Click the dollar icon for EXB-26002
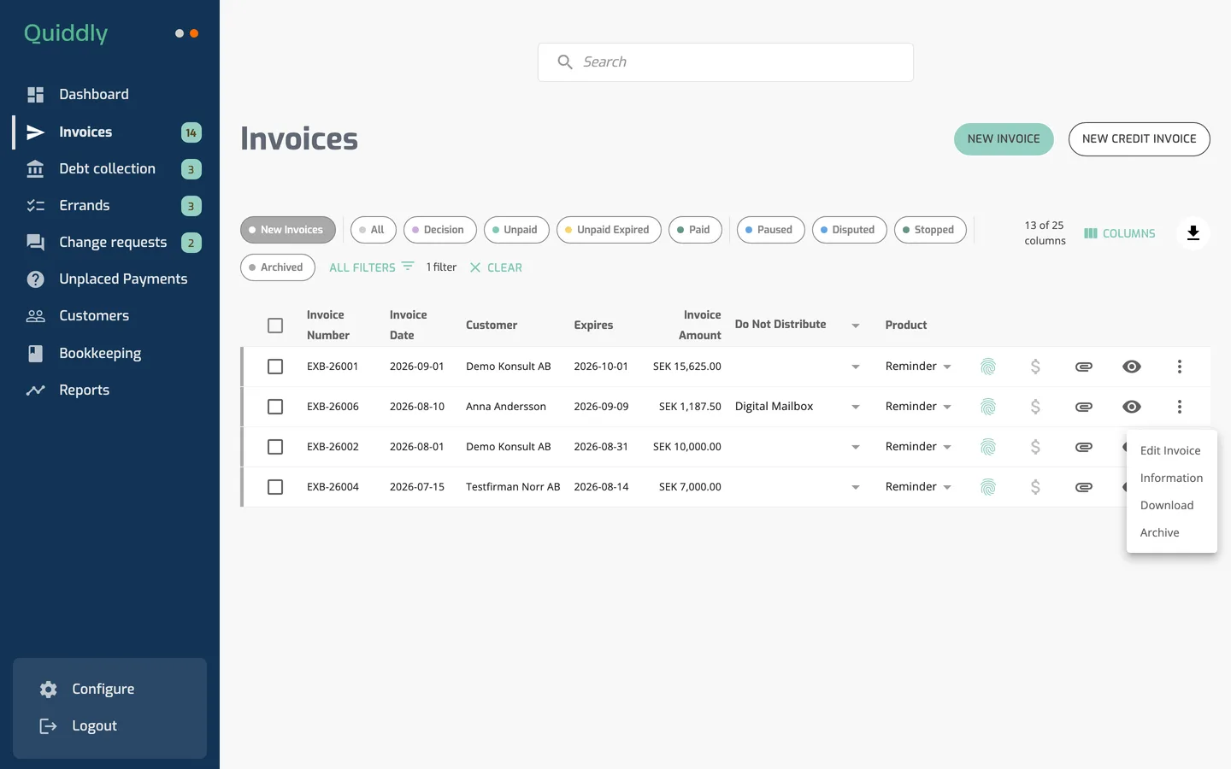 (1035, 447)
